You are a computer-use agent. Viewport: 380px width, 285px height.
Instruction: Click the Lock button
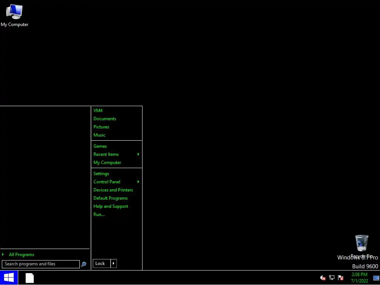tap(102, 263)
